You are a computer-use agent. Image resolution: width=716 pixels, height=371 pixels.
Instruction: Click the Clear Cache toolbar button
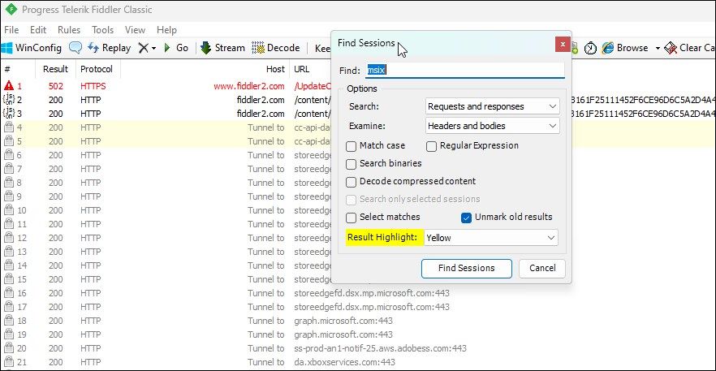(689, 48)
